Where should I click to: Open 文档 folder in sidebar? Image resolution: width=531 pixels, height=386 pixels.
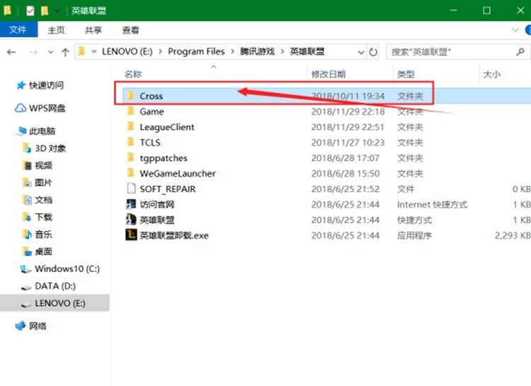43,200
